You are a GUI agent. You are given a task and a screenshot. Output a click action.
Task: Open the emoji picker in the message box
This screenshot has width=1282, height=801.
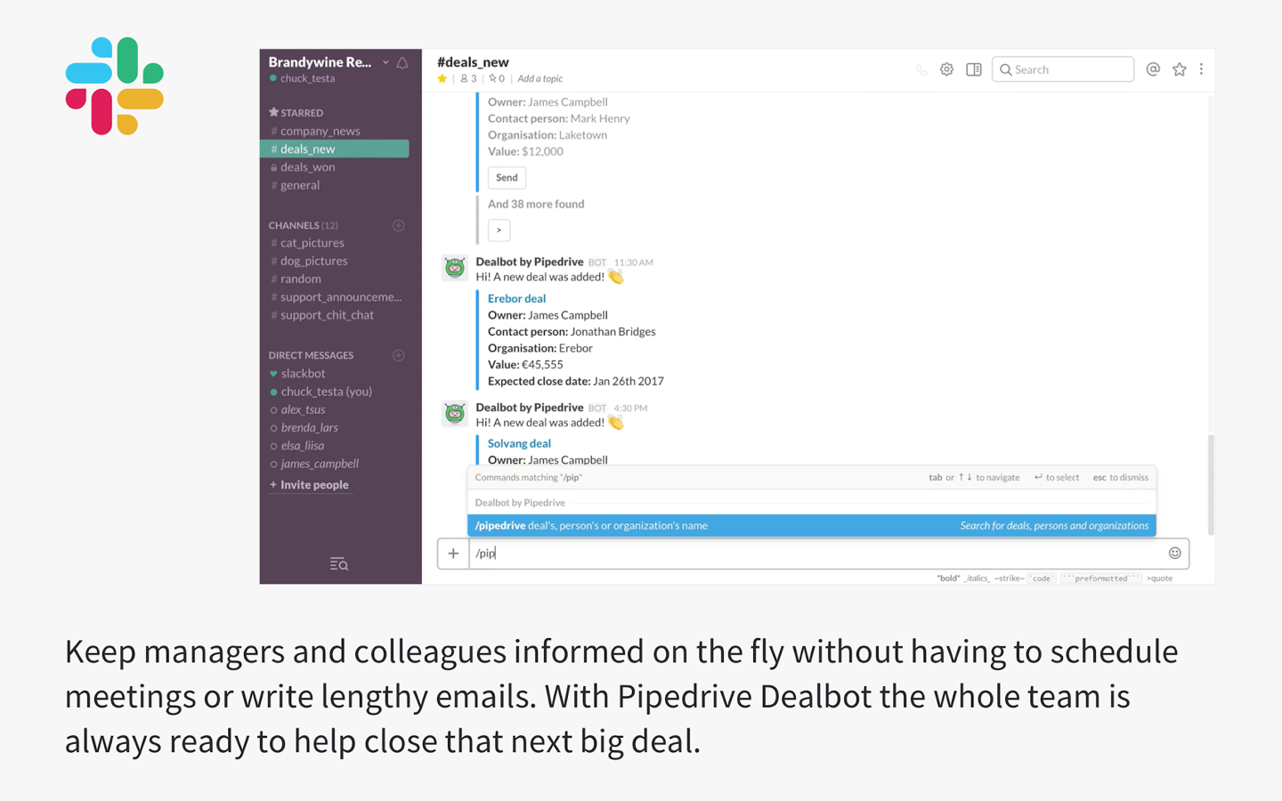tap(1175, 553)
